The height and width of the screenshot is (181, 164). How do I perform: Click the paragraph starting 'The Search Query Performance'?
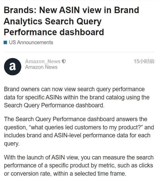pyautogui.click(x=79, y=131)
